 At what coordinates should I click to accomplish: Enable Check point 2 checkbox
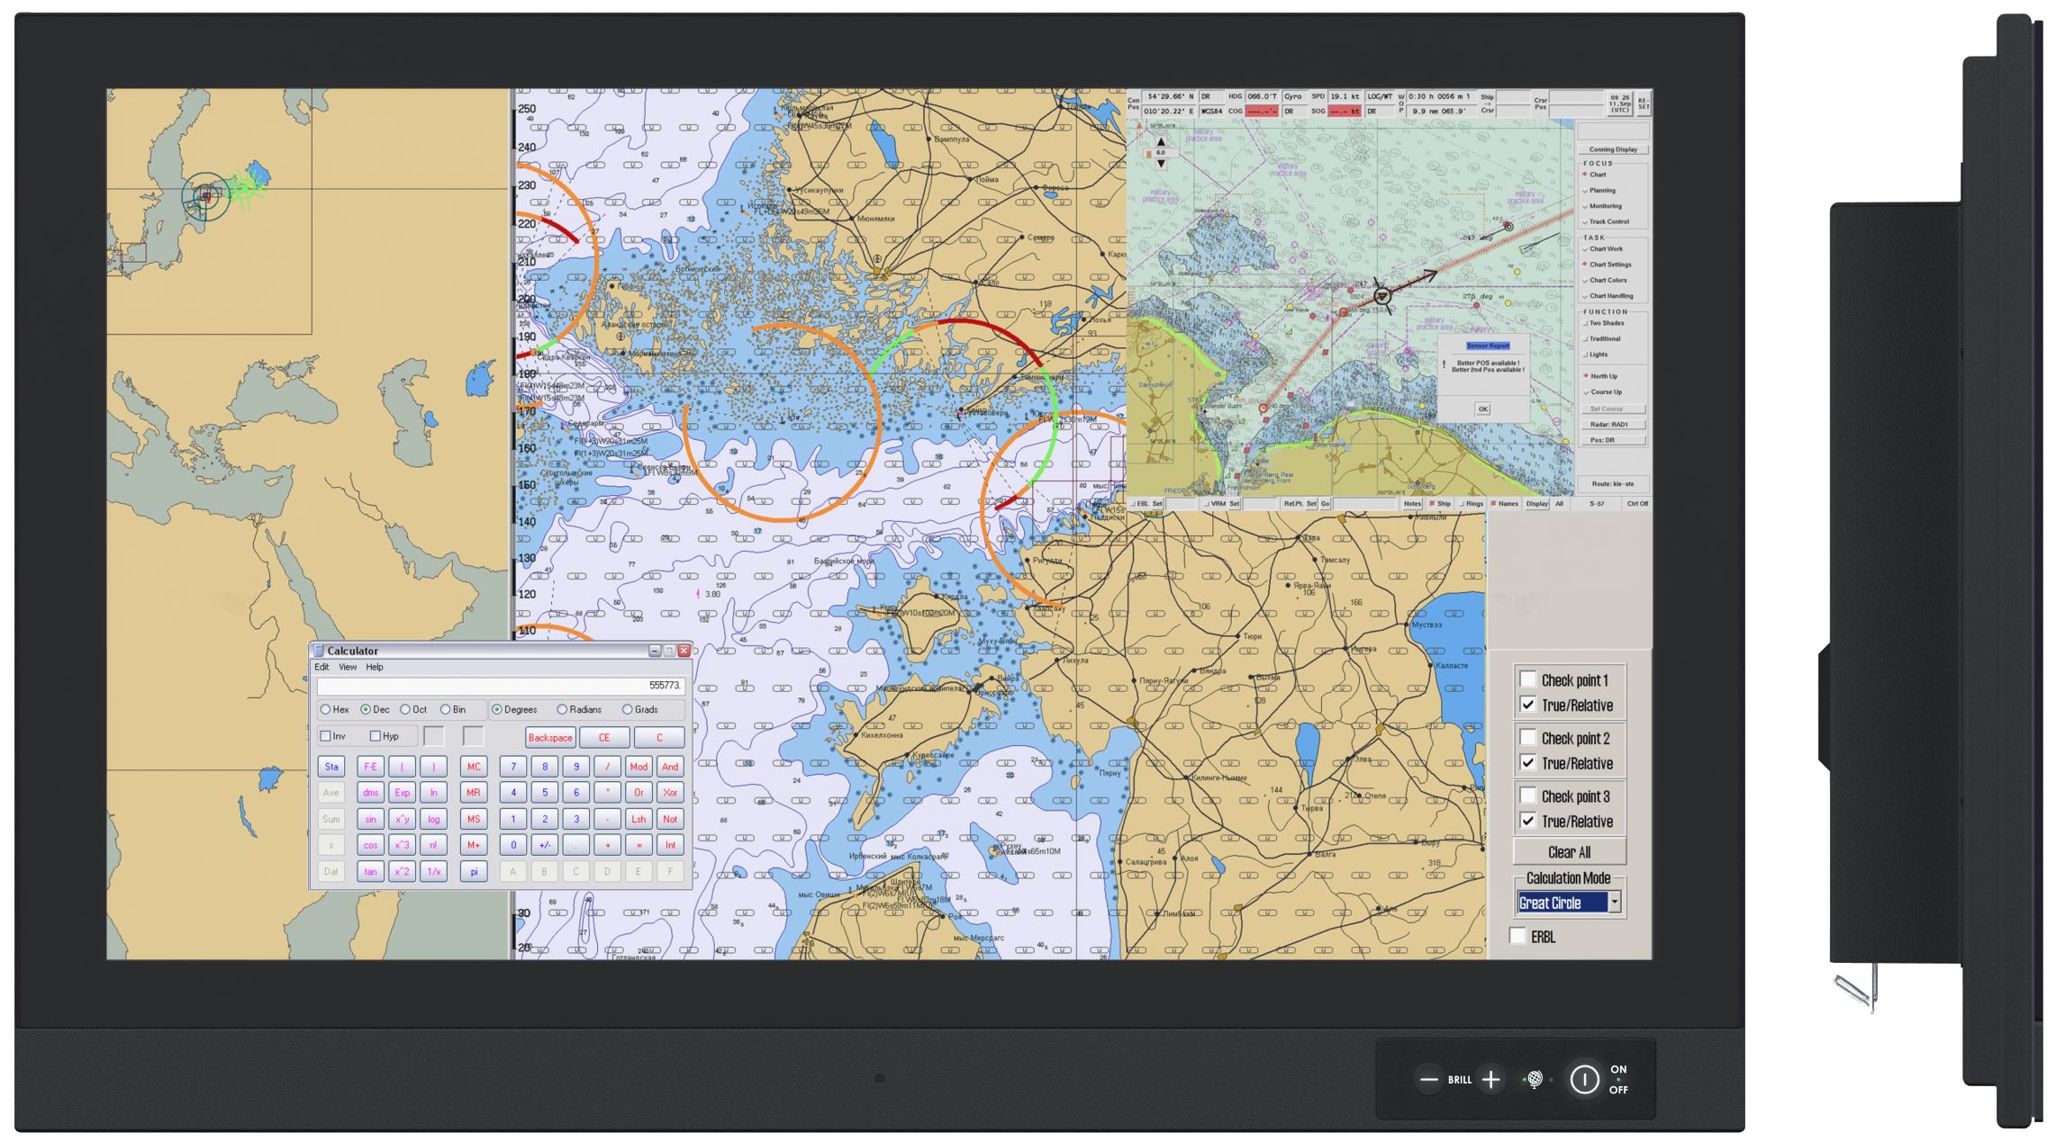point(1528,737)
